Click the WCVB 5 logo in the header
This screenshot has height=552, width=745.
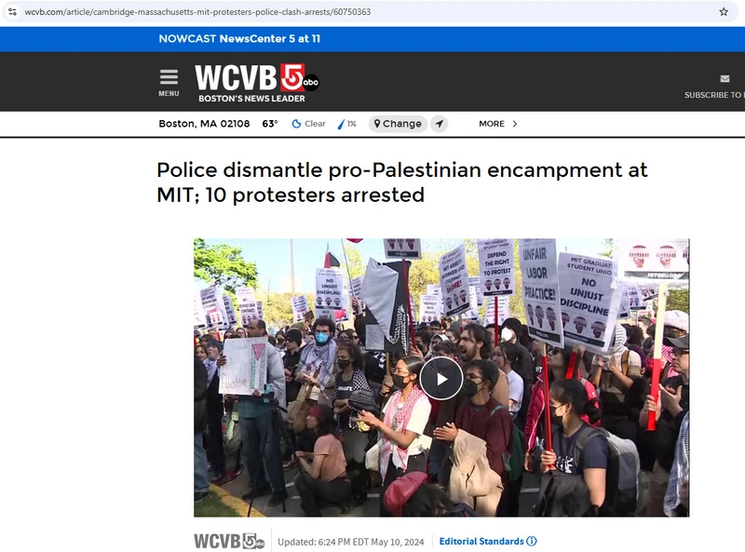tap(257, 83)
